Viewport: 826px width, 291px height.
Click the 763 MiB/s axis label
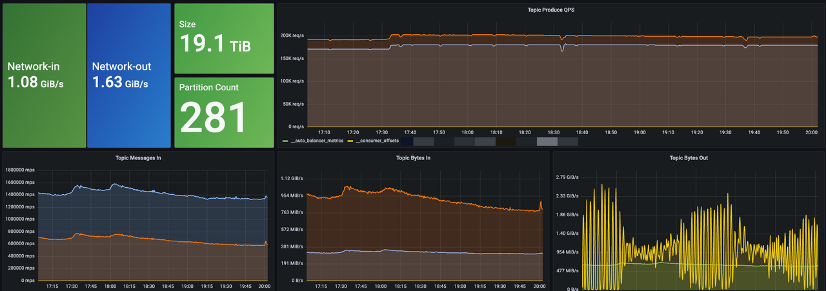(x=292, y=212)
